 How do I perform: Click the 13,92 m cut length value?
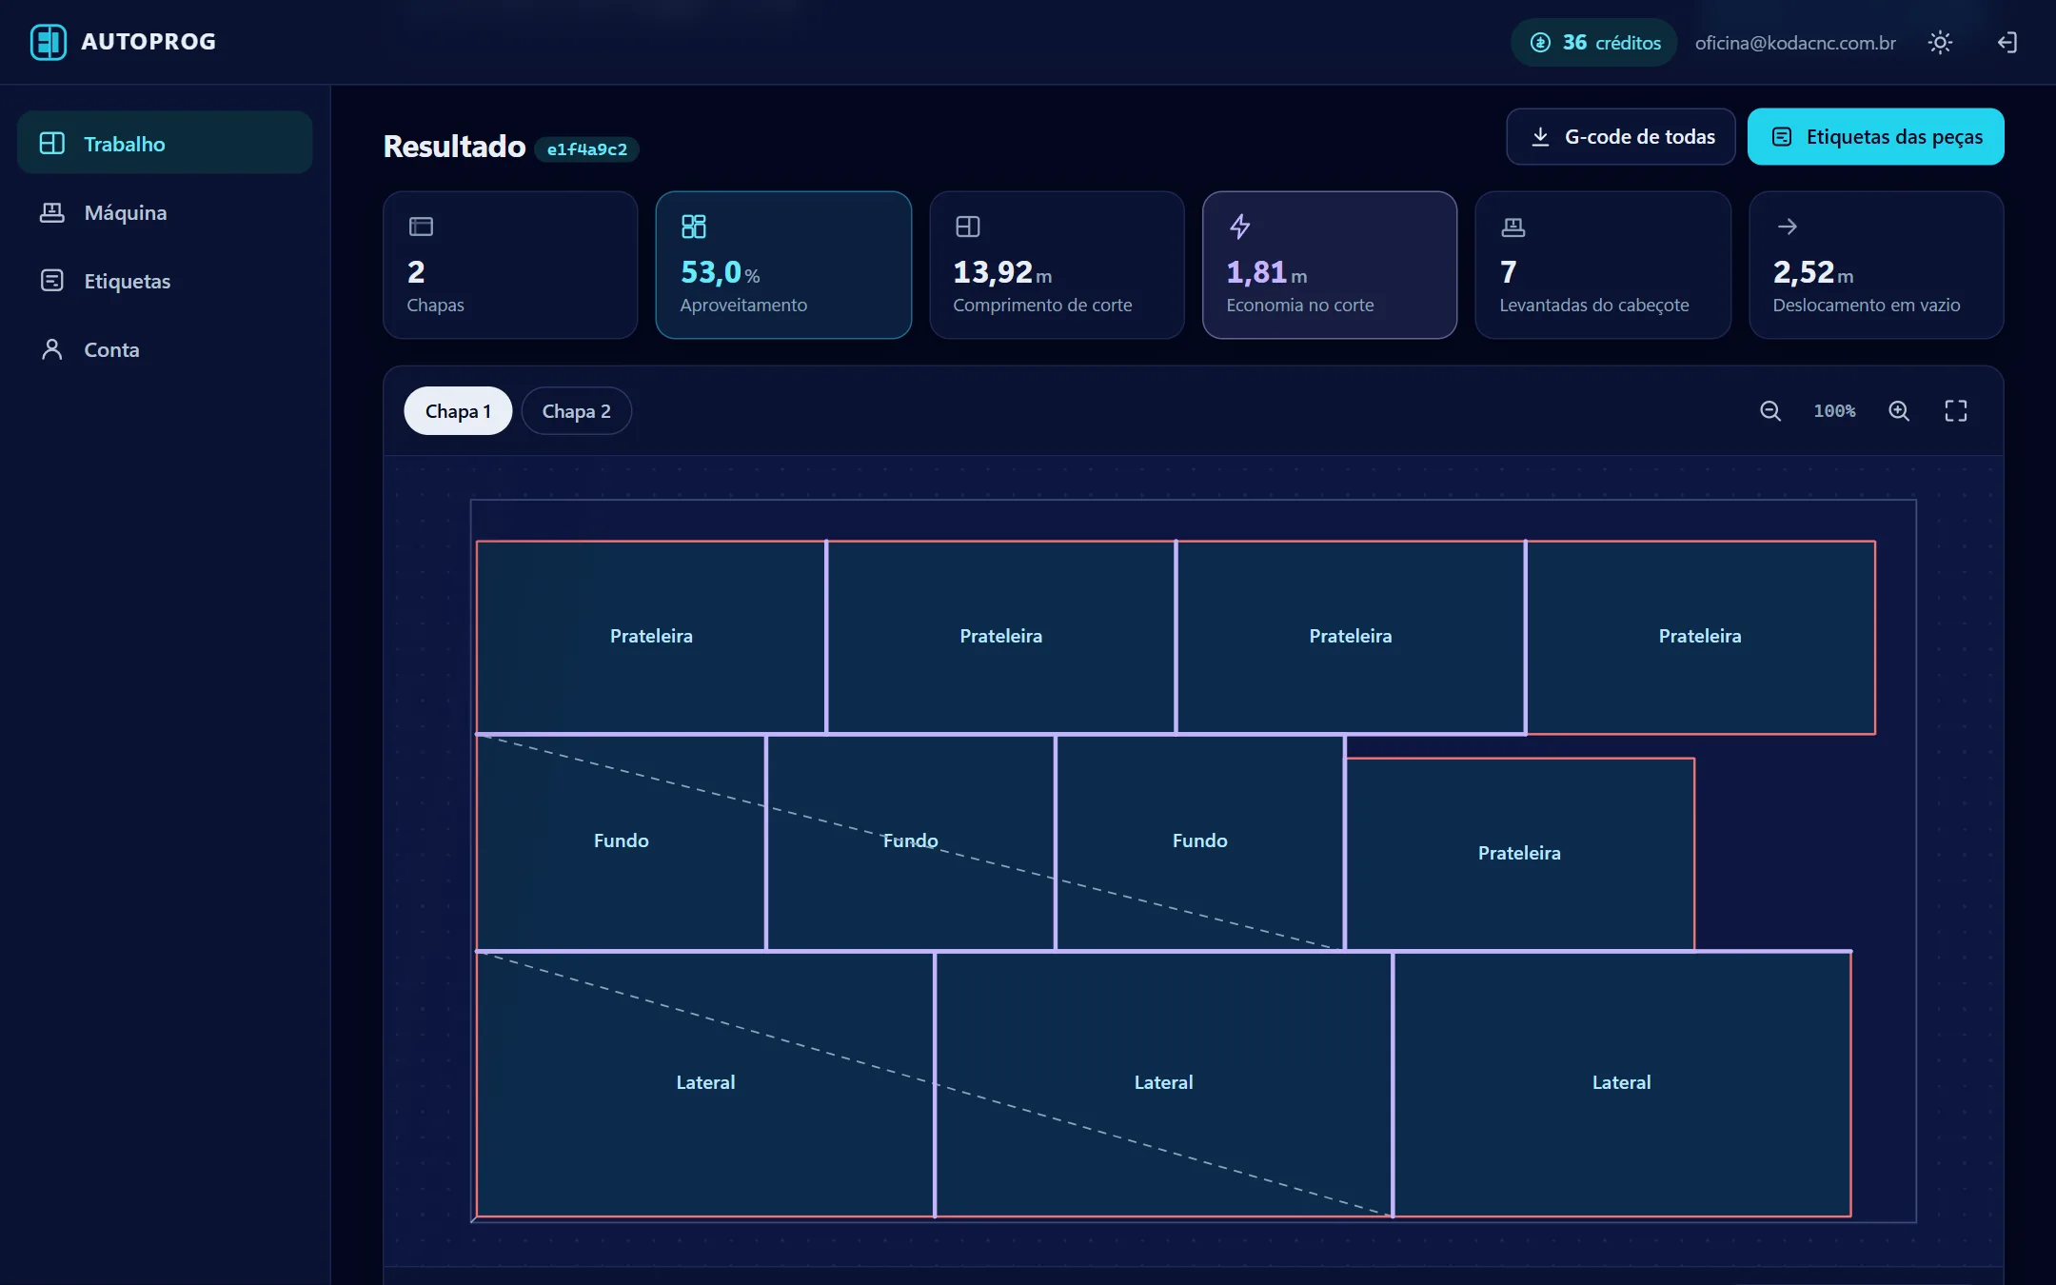(x=1002, y=273)
